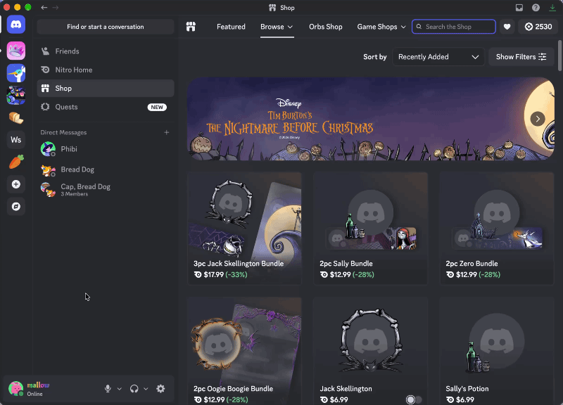Click the help question mark icon
This screenshot has height=405, width=563.
click(x=536, y=8)
